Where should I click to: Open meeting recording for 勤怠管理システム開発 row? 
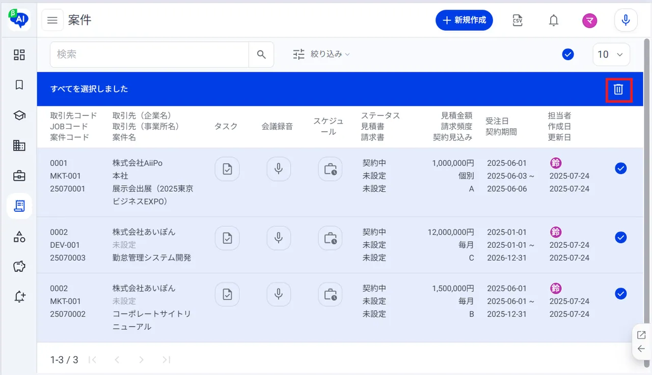279,238
